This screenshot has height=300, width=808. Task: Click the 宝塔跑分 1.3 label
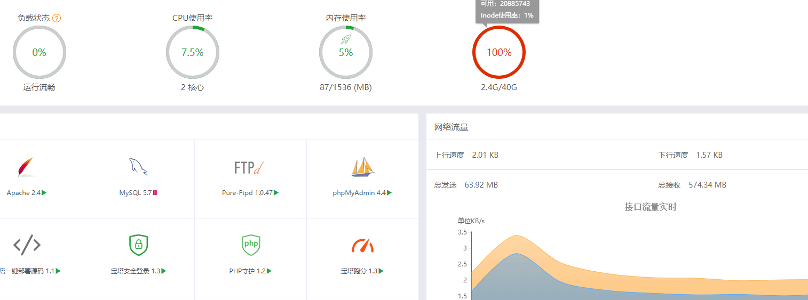click(x=359, y=271)
